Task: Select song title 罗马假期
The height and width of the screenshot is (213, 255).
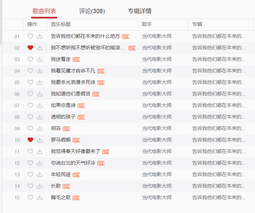Action: (x=61, y=140)
